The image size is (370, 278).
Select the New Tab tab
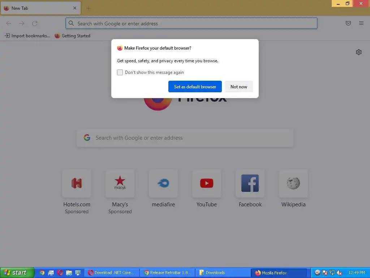(x=40, y=8)
